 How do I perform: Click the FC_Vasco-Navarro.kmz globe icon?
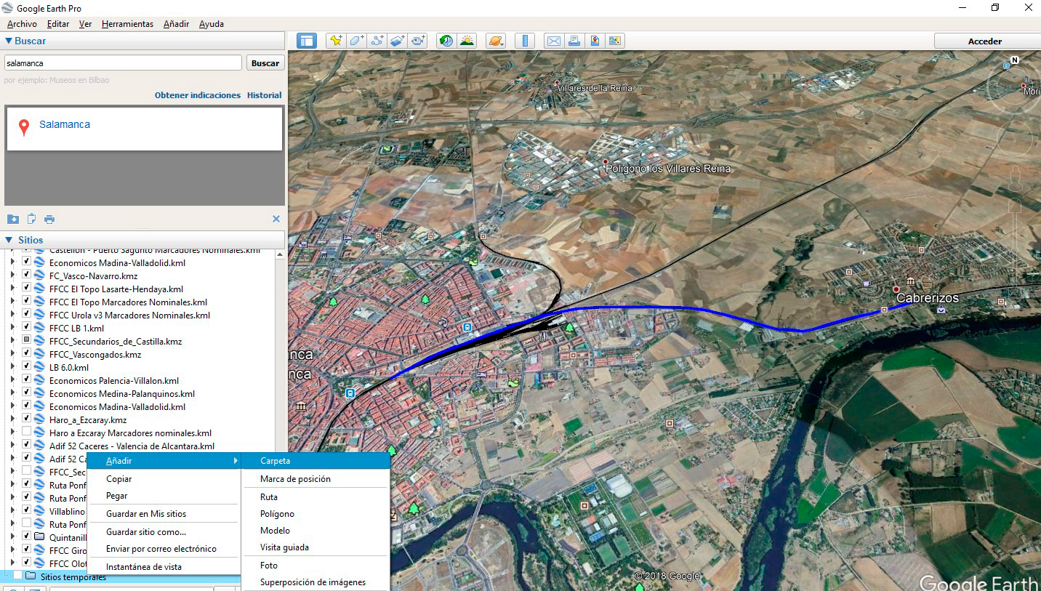(39, 276)
